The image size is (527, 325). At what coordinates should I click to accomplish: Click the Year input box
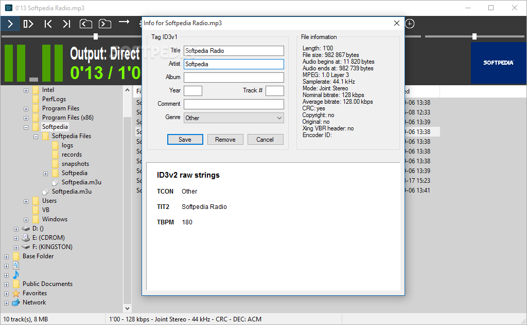pyautogui.click(x=193, y=91)
